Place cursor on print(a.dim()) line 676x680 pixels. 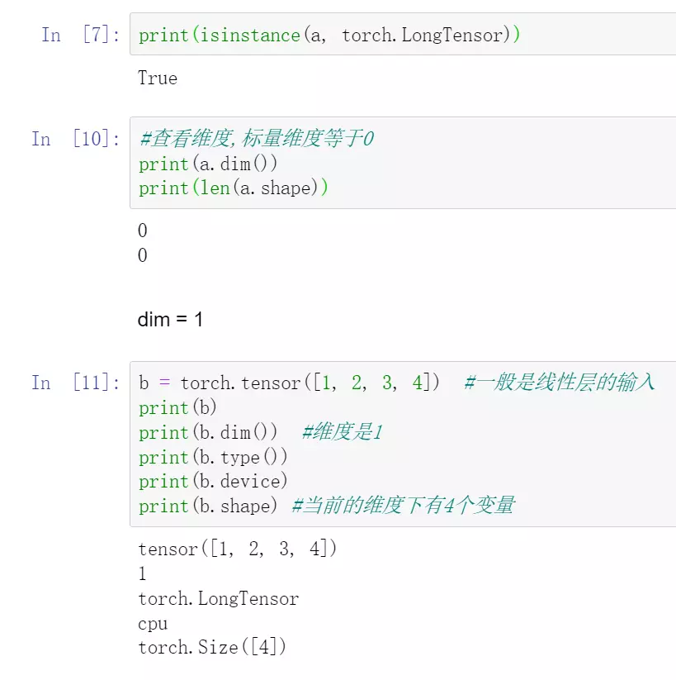tap(208, 164)
